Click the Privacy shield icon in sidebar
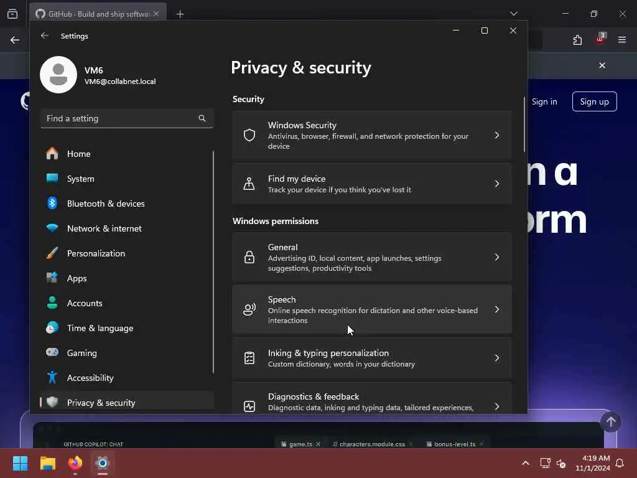The image size is (637, 478). 52,402
